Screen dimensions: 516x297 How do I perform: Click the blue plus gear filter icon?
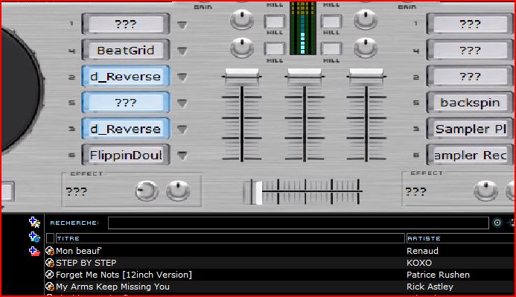click(34, 237)
